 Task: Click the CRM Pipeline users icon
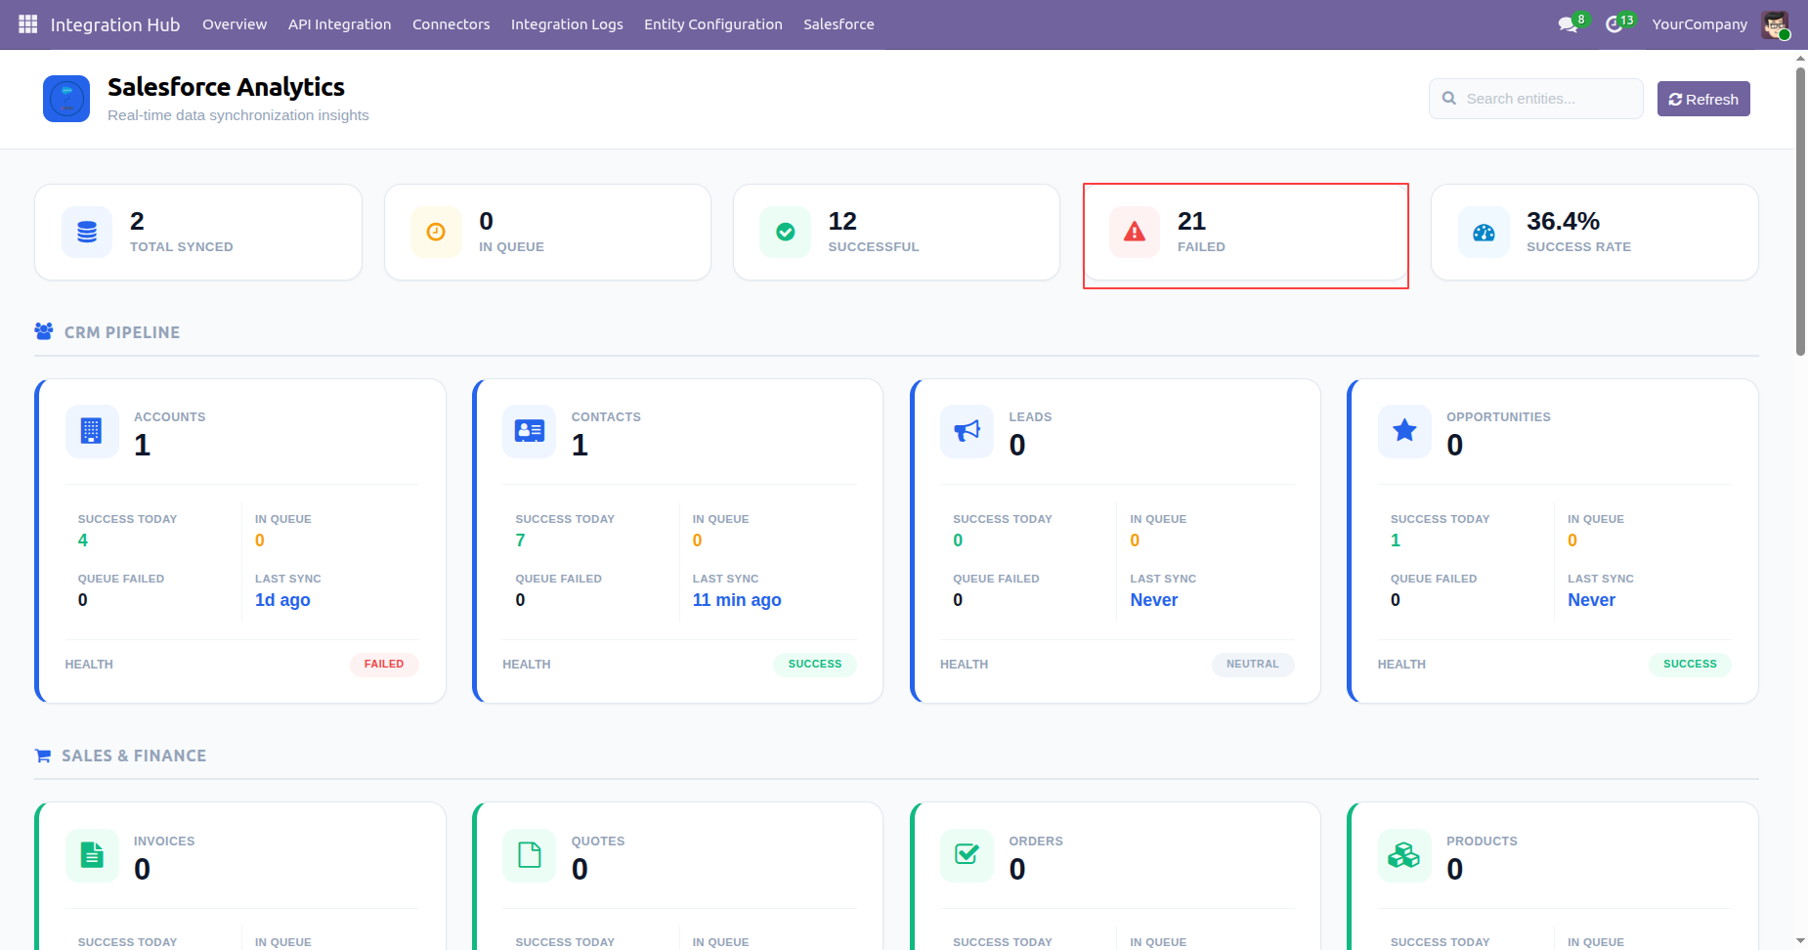point(44,331)
